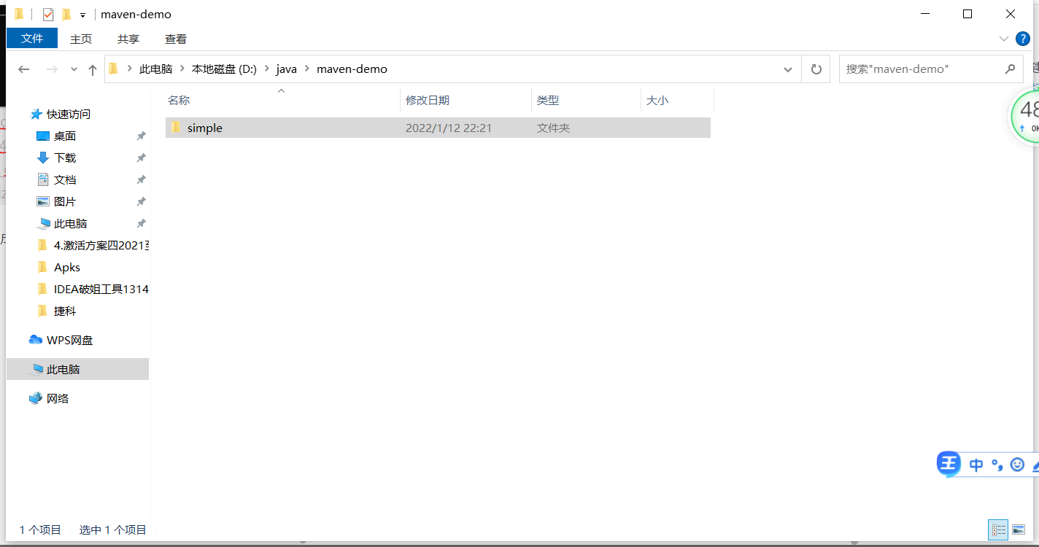Click new folder icon in quick access toolbar
Viewport: 1039px width, 547px height.
tap(66, 14)
